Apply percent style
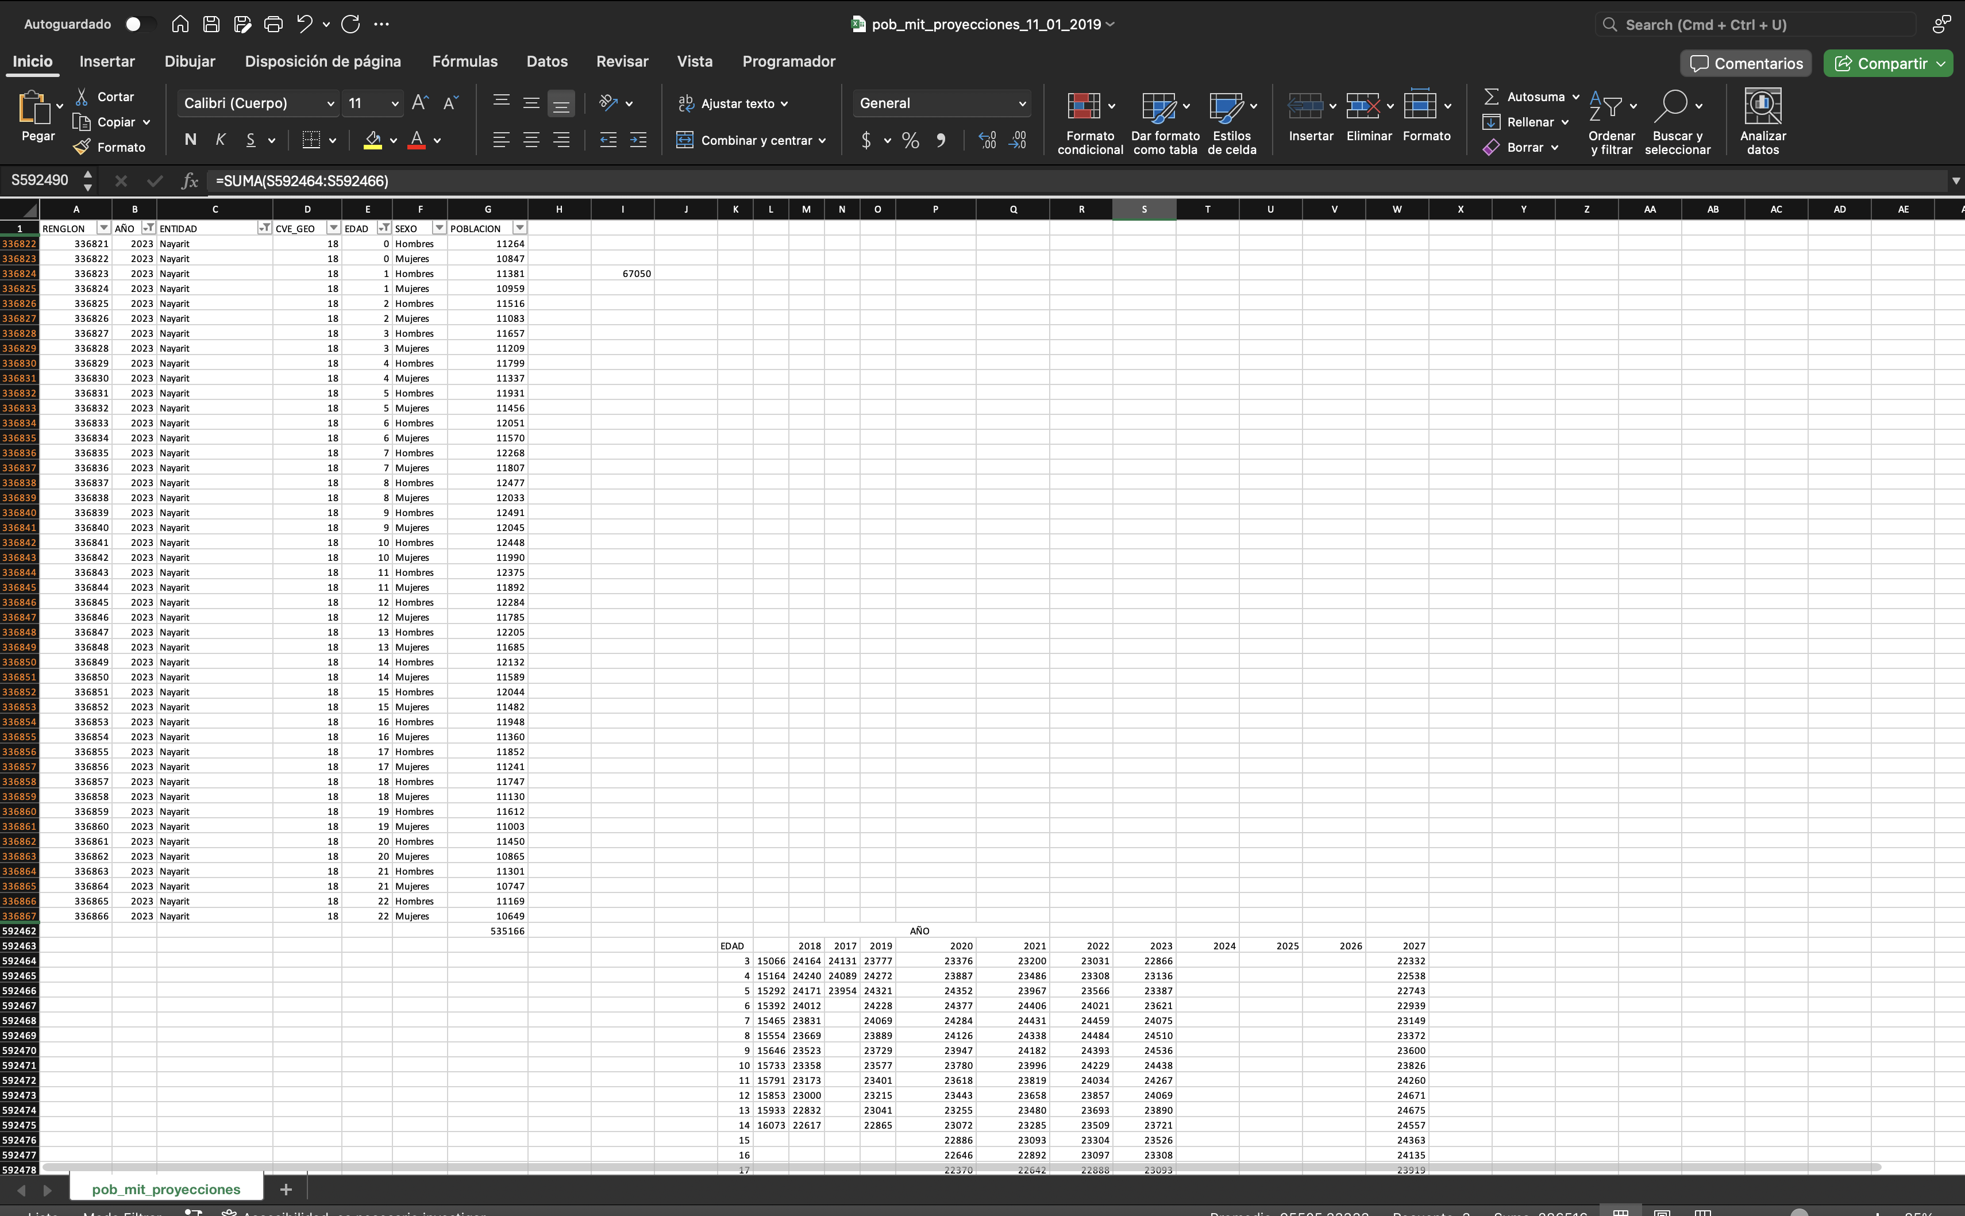 [910, 140]
